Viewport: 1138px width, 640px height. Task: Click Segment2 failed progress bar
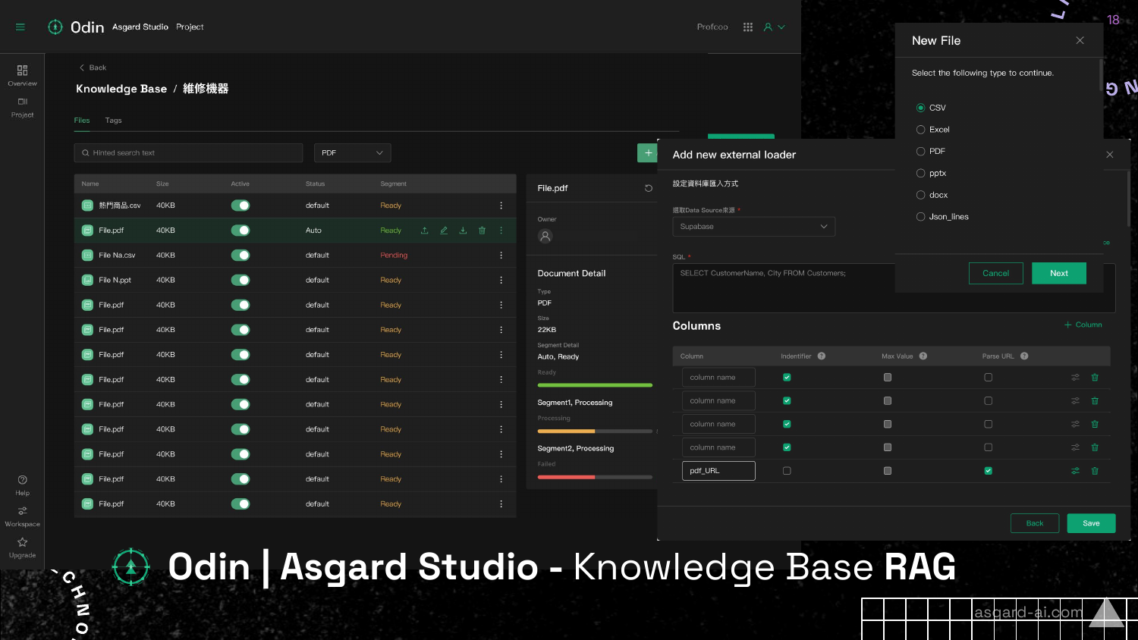pyautogui.click(x=595, y=478)
